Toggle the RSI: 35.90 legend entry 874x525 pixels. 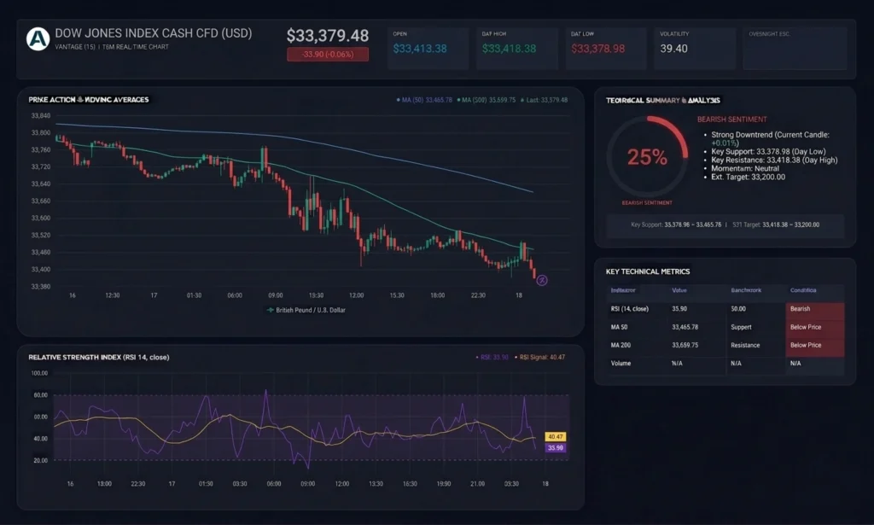tap(492, 357)
